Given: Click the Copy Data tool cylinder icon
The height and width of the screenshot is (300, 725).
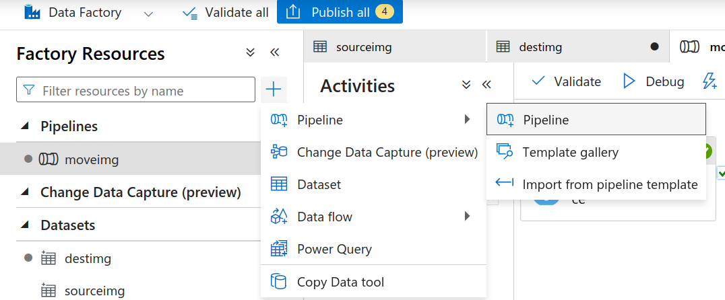Looking at the screenshot, I should coord(278,282).
